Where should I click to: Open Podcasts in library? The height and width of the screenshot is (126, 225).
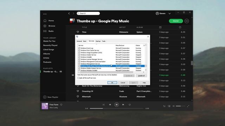(x=47, y=62)
